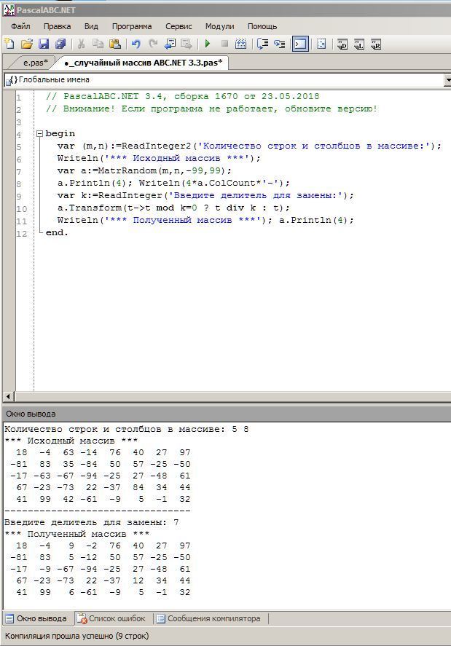451x646 pixels.
Task: Open the Модули menu
Action: tap(220, 26)
